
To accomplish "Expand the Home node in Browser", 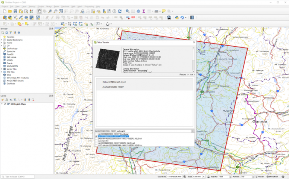I will [x=2, y=43].
